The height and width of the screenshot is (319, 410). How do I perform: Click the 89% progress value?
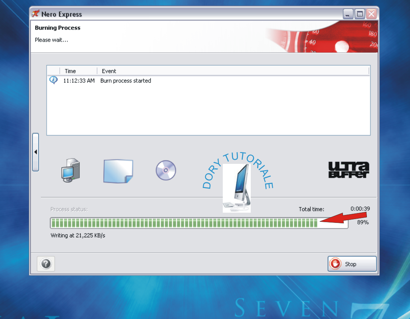coord(363,223)
